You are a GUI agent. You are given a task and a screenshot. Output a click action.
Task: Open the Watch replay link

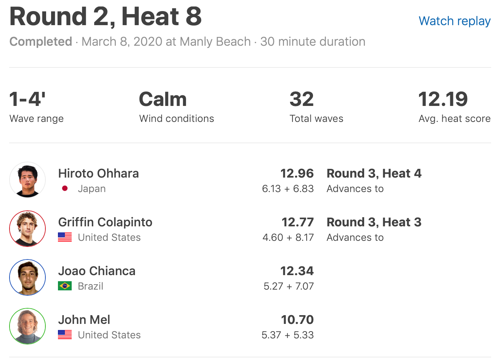click(454, 21)
